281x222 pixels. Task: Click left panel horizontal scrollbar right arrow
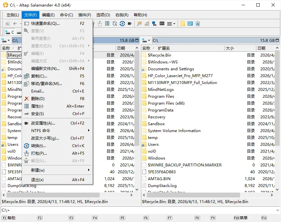(131, 195)
